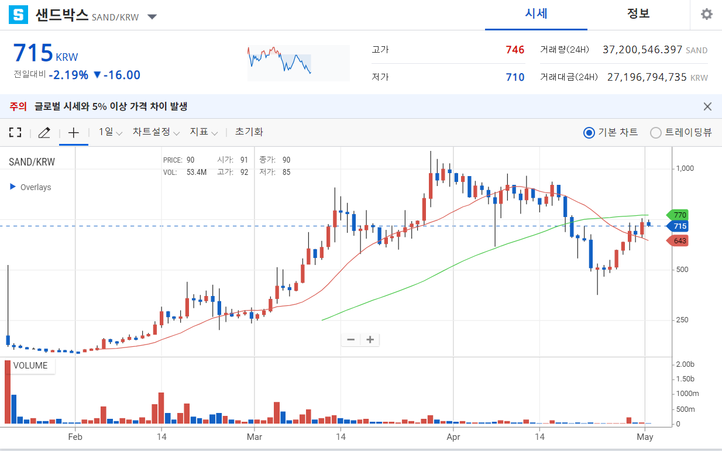
Task: Zoom out chart with minus button
Action: [x=351, y=339]
